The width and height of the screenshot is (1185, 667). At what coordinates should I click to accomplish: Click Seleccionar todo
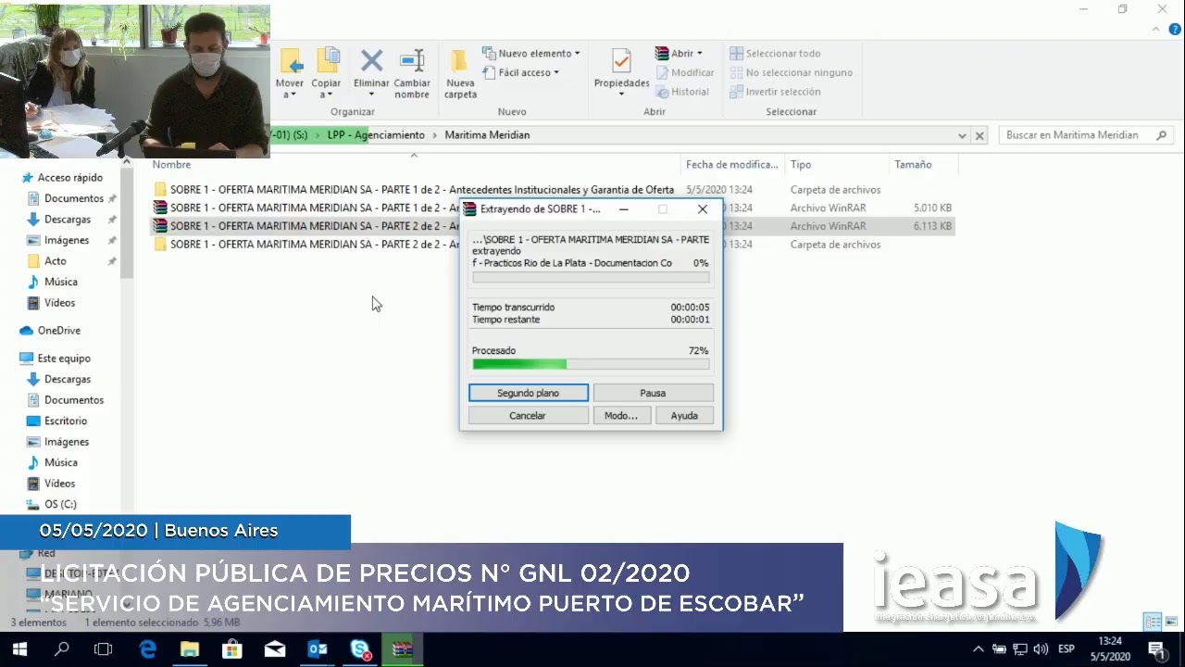click(x=775, y=53)
